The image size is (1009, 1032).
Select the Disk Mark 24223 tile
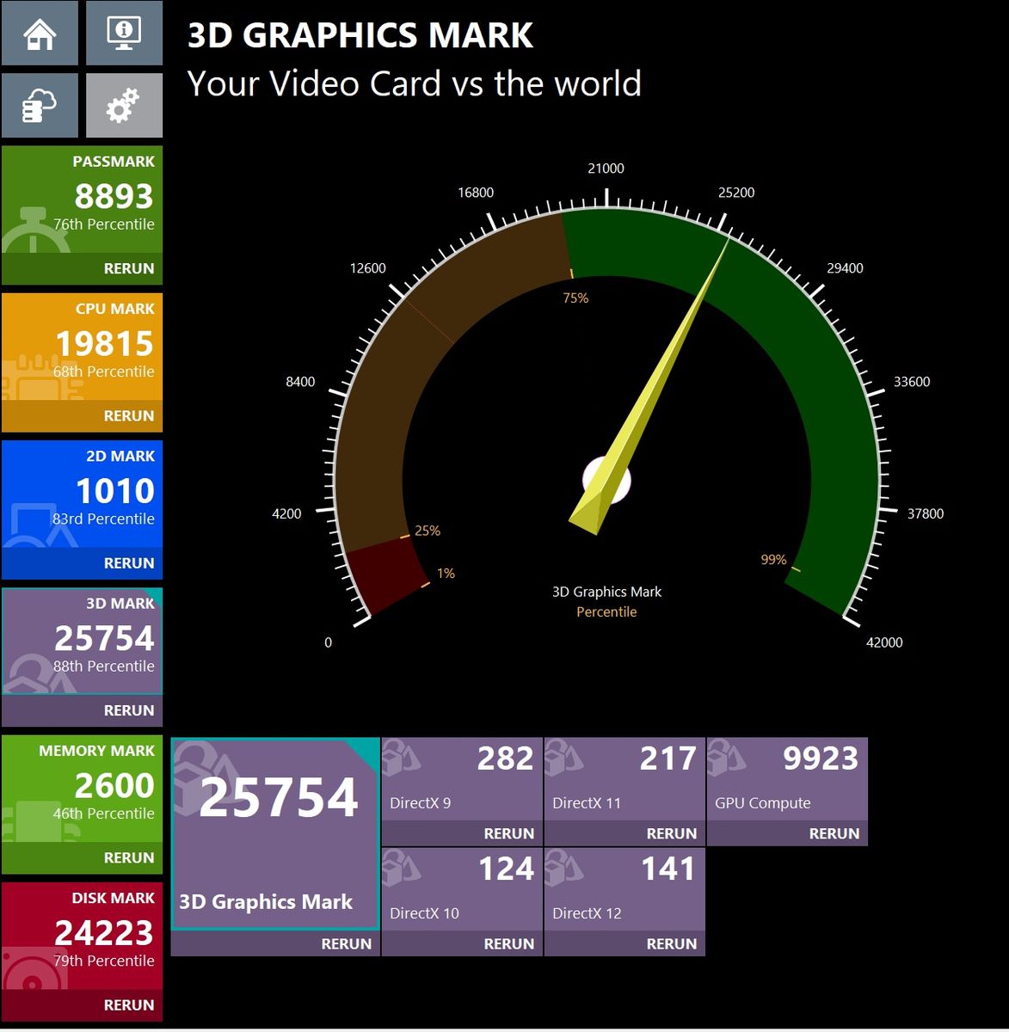point(82,935)
